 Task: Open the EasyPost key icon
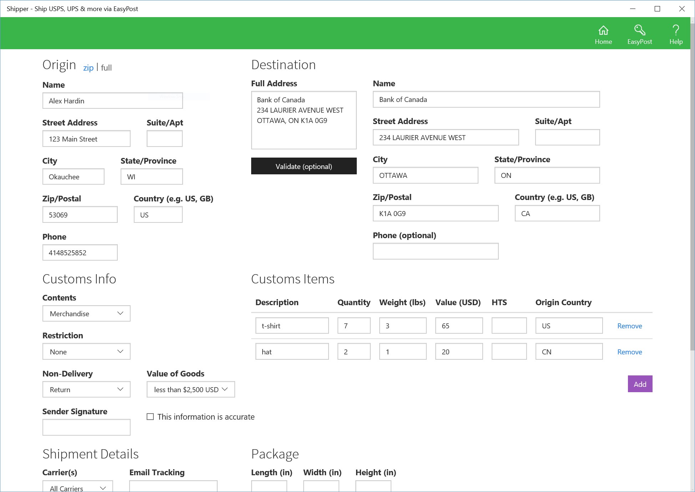tap(640, 34)
